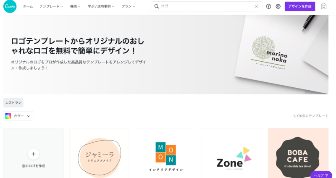Open settings gear icon
Image resolution: width=336 pixels, height=178 pixels.
coord(278,6)
